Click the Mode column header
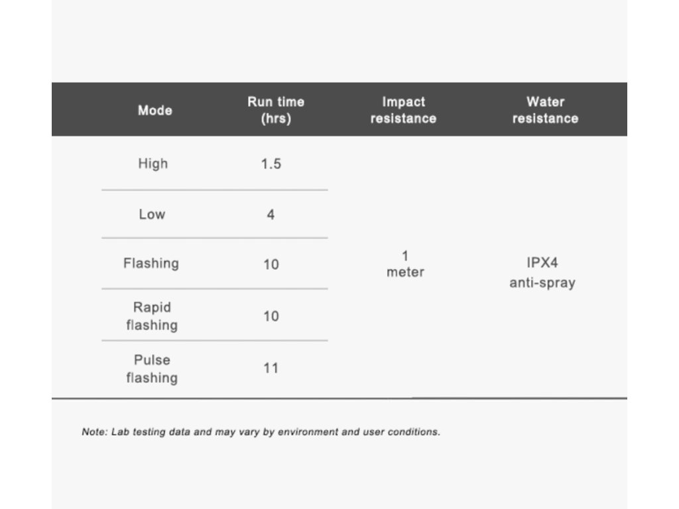Image resolution: width=679 pixels, height=509 pixels. click(155, 111)
